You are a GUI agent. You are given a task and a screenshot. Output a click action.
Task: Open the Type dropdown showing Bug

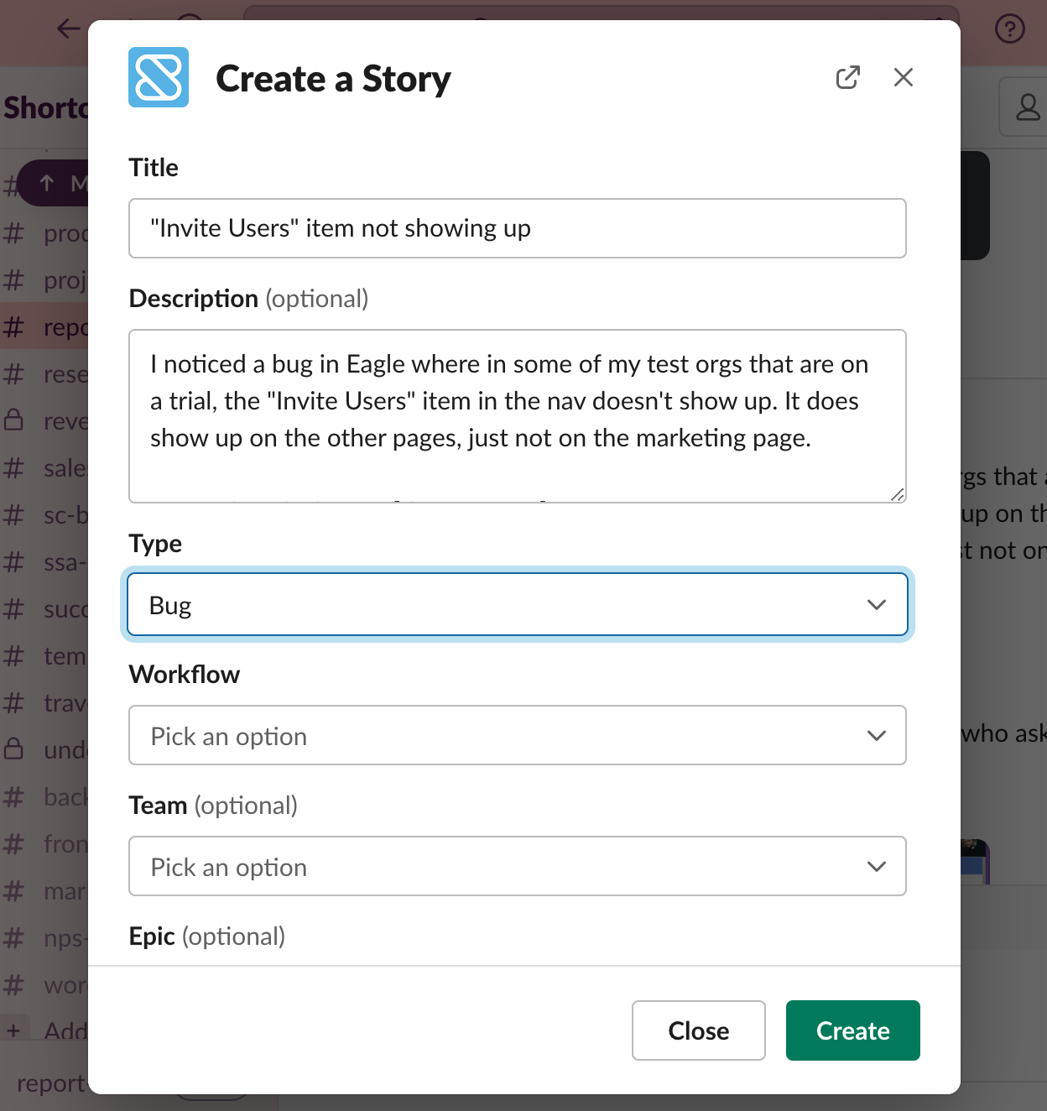(518, 604)
